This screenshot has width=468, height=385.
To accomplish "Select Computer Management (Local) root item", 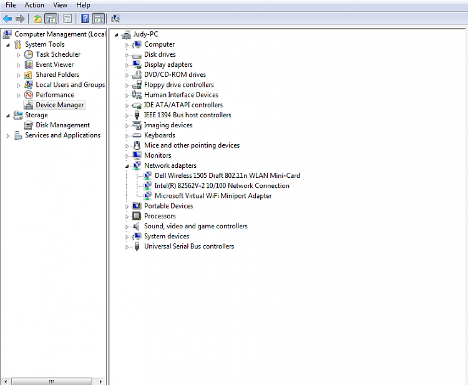I will coord(60,34).
